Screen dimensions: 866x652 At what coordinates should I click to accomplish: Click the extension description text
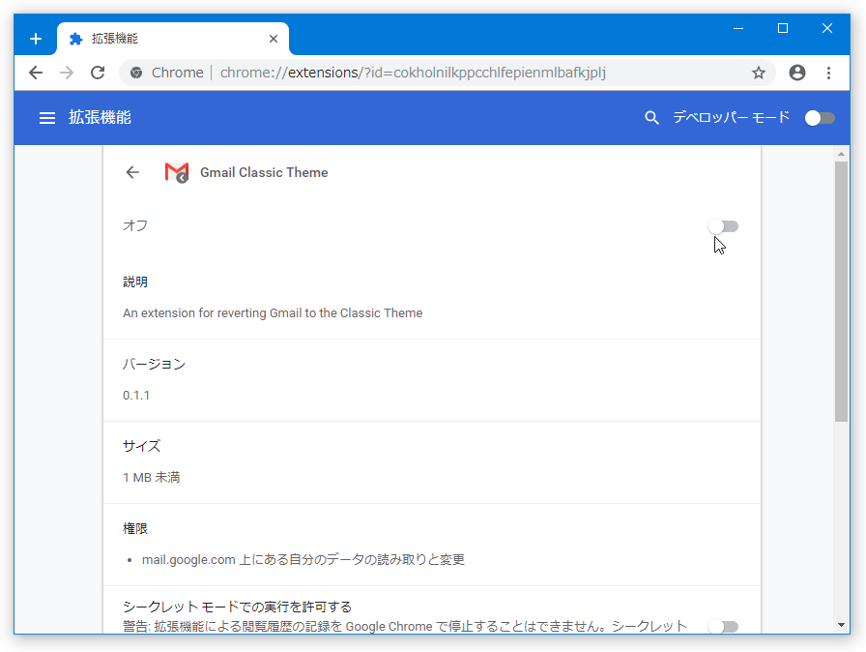point(273,312)
